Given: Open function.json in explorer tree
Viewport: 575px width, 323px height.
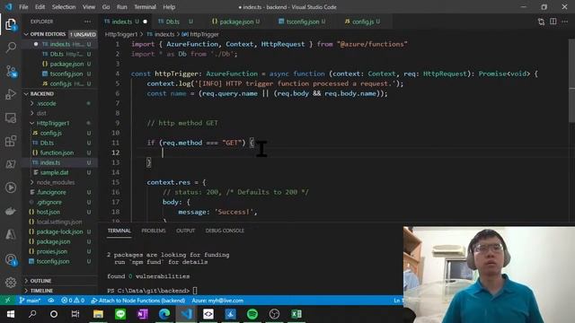Looking at the screenshot, I should 57,153.
